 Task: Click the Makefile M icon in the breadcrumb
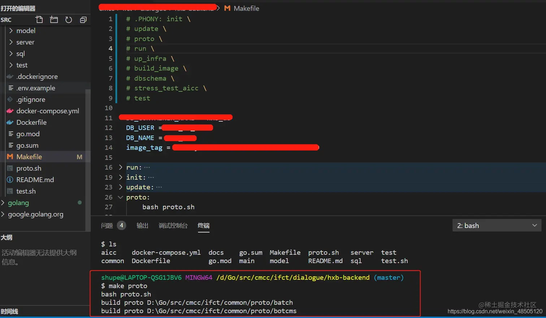point(227,8)
